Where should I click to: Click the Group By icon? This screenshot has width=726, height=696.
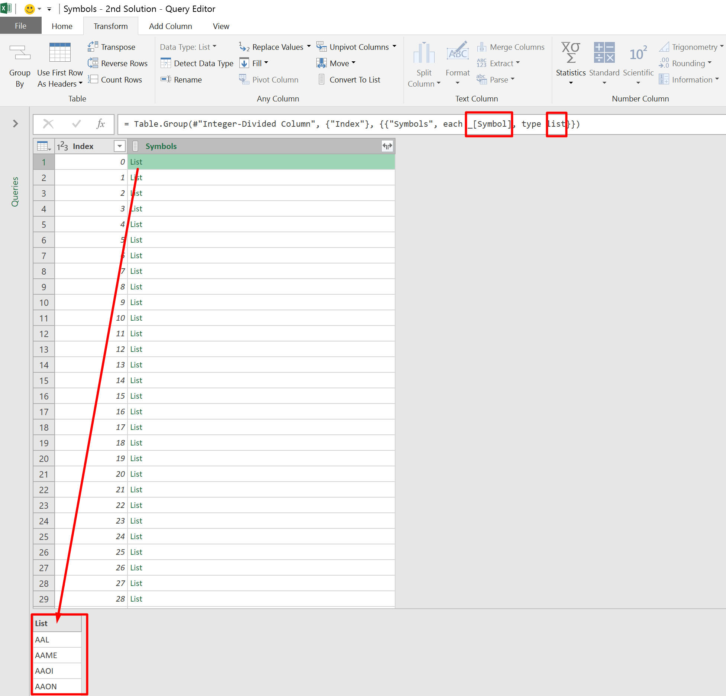click(20, 53)
